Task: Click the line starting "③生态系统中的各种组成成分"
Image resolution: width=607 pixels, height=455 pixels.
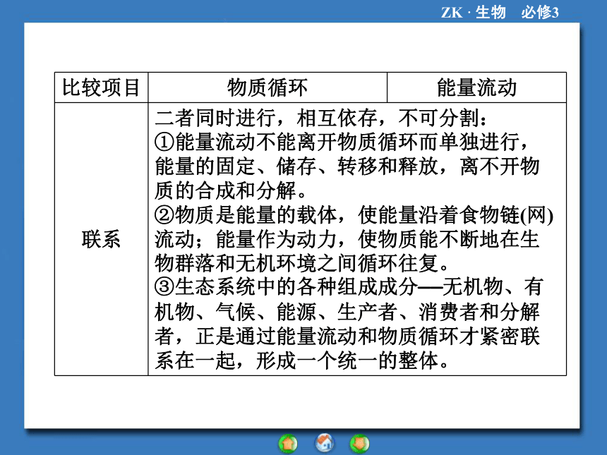Action: point(349,287)
